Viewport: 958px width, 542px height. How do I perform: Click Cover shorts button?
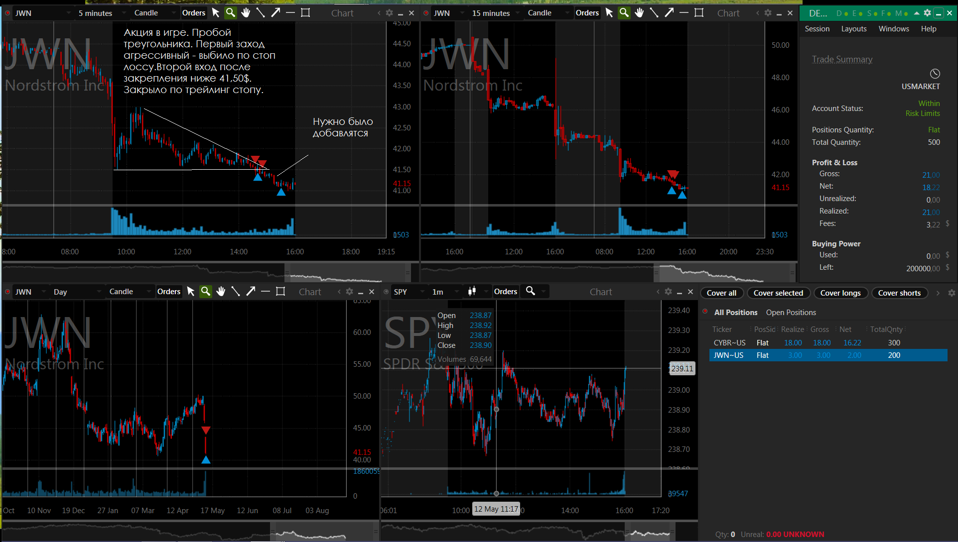[899, 293]
